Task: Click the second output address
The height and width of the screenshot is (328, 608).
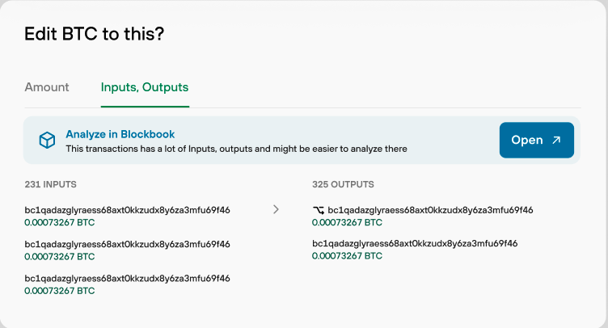Action: coord(415,243)
